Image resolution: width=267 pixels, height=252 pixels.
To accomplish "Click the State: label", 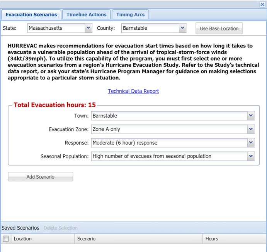I will tap(10, 28).
